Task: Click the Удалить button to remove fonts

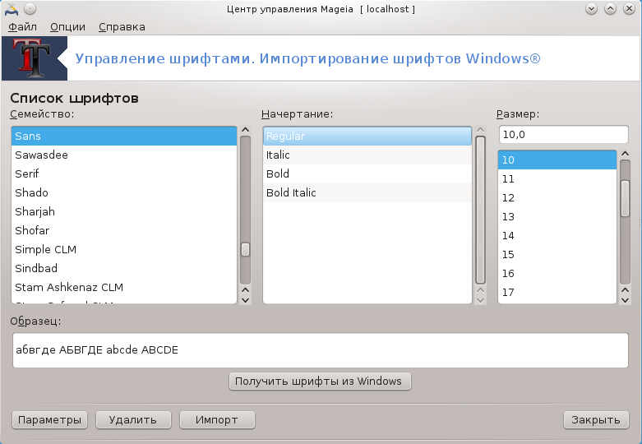Action: pos(133,420)
